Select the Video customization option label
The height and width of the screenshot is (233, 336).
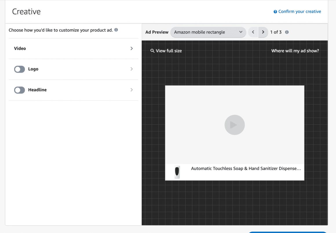20,48
